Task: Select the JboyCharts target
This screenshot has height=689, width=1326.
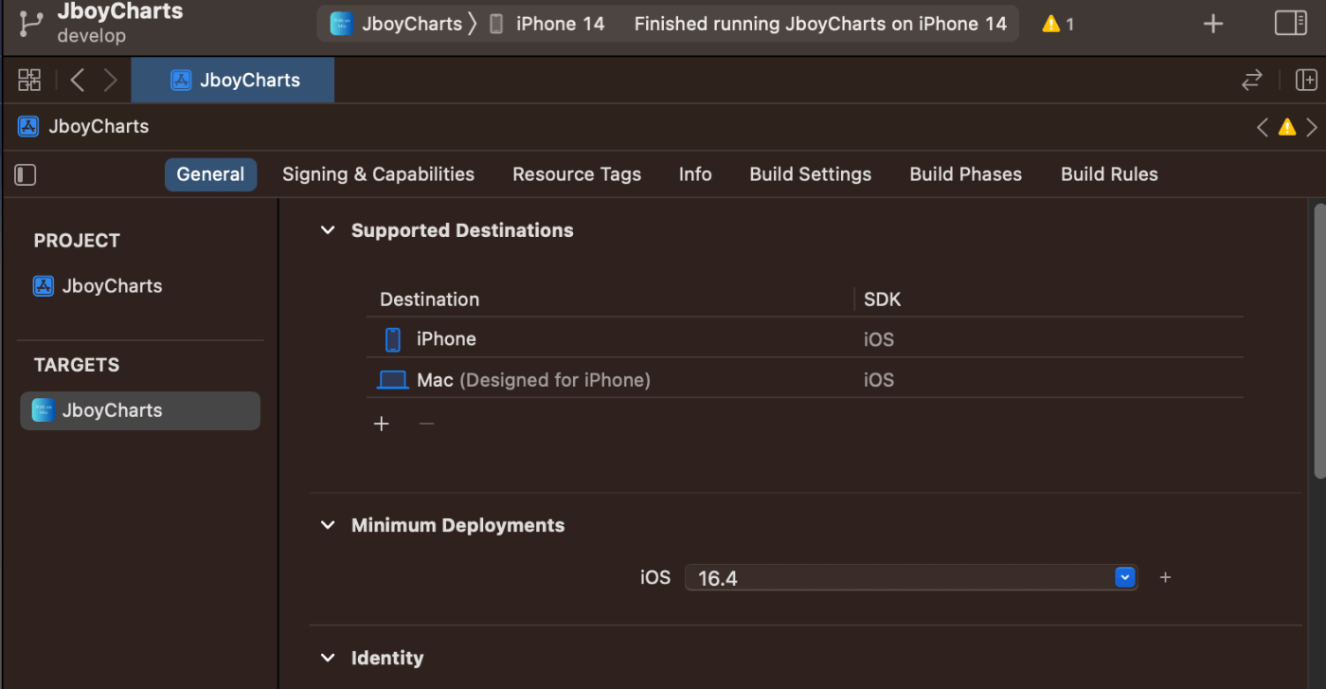Action: pos(140,410)
